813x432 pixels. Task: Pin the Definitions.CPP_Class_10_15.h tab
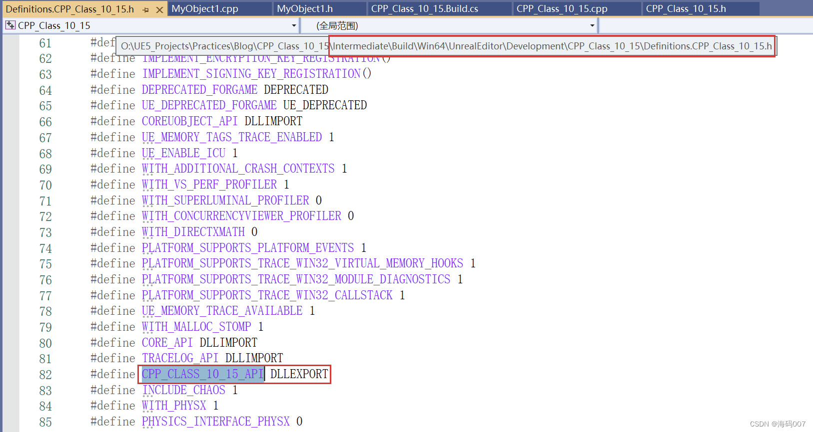(x=145, y=9)
